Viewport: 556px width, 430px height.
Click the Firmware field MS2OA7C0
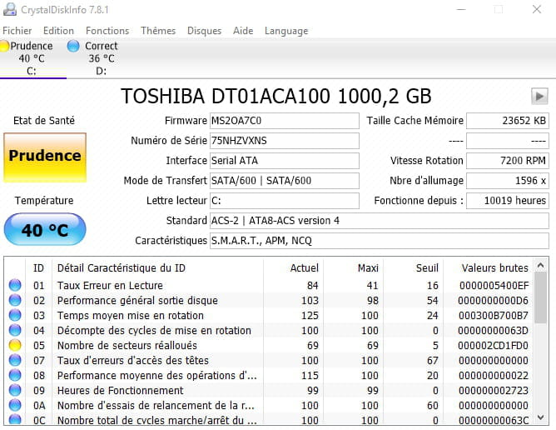(285, 121)
